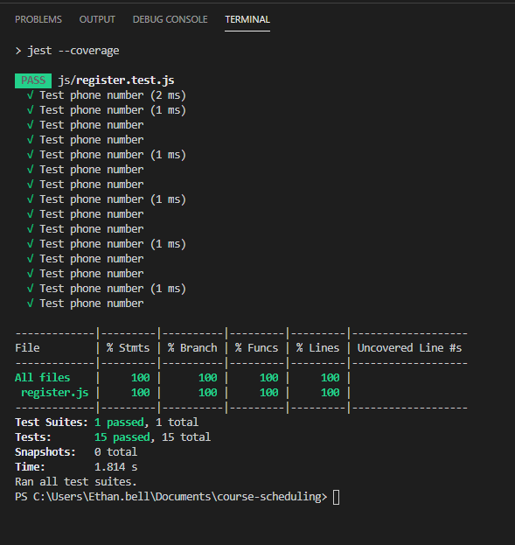515x545 pixels.
Task: Click the % Lines value for All files
Action: coord(331,378)
